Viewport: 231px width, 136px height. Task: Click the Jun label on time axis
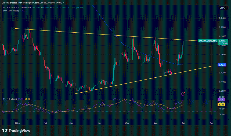(156, 123)
